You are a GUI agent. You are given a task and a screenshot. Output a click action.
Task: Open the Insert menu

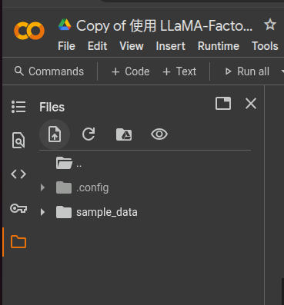(x=170, y=46)
